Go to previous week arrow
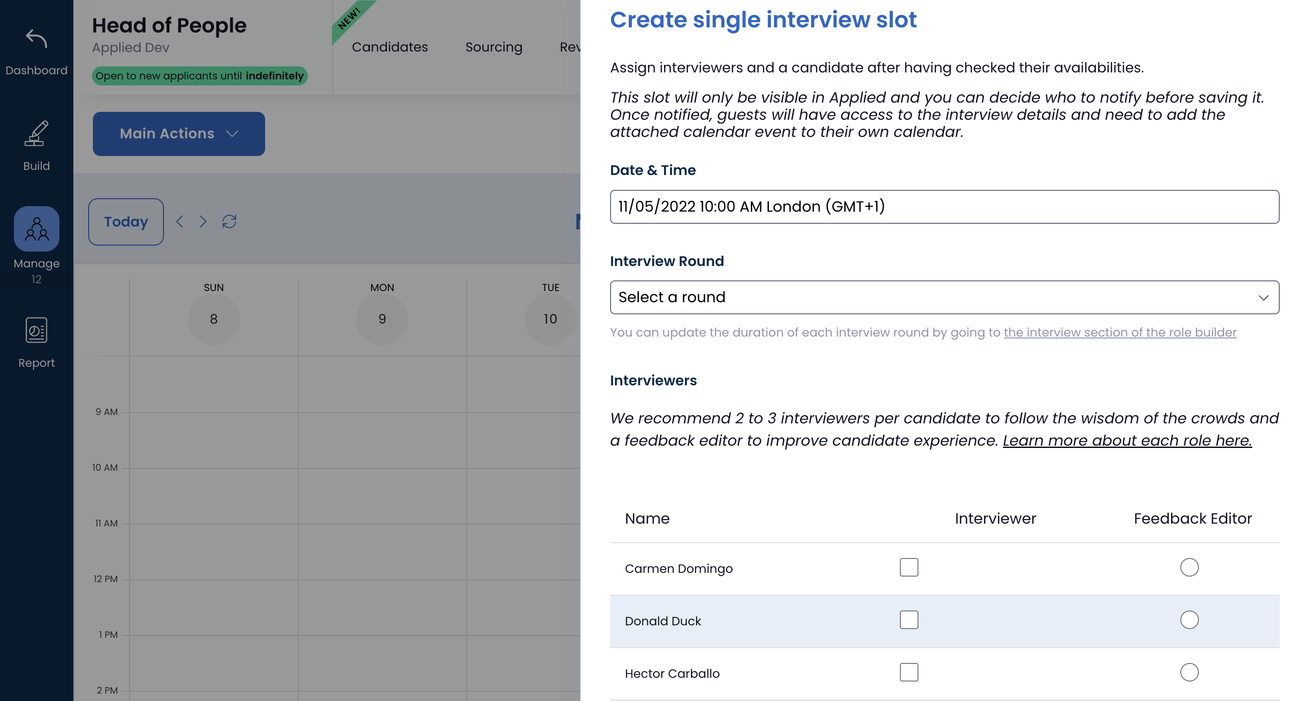The width and height of the screenshot is (1302, 701). coord(179,221)
